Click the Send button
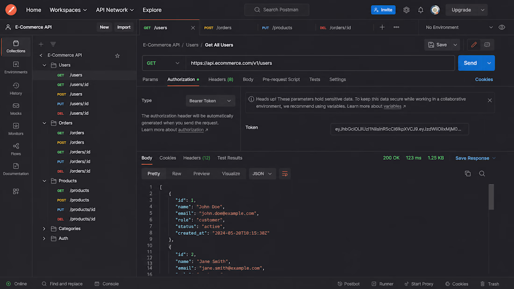The height and width of the screenshot is (289, 514). click(470, 63)
